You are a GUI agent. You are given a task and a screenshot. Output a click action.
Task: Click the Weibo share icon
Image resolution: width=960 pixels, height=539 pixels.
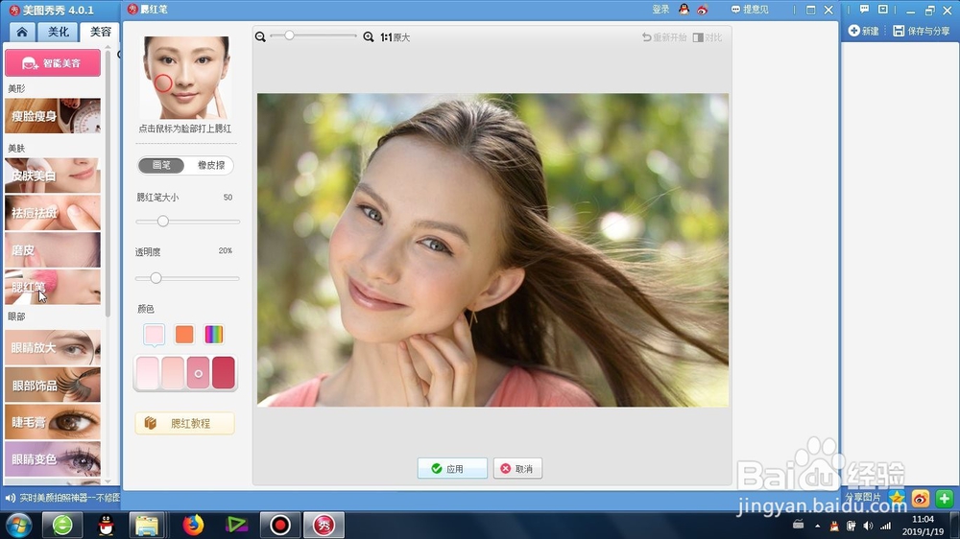(921, 499)
